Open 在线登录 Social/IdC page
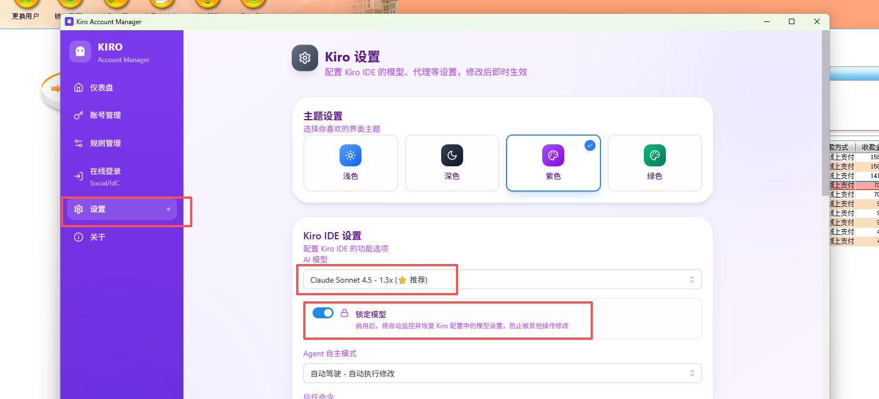Screen dimensions: 879x399 (122, 176)
